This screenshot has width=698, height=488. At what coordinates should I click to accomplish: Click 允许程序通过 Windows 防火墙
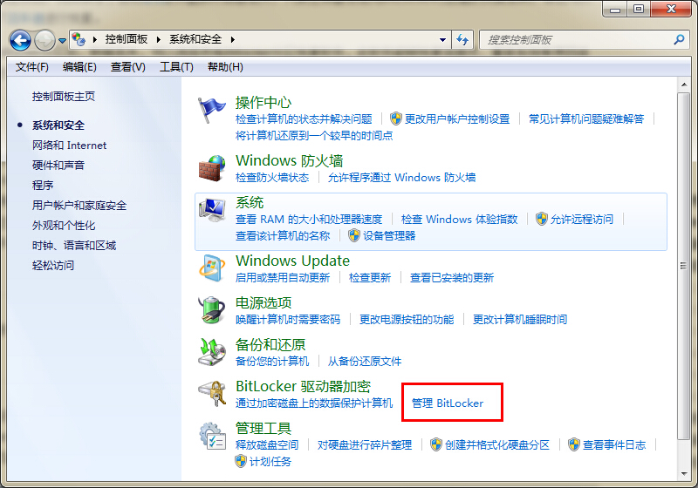401,178
